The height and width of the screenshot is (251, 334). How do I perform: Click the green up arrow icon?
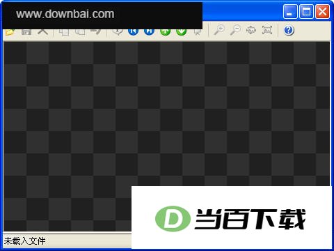click(166, 32)
